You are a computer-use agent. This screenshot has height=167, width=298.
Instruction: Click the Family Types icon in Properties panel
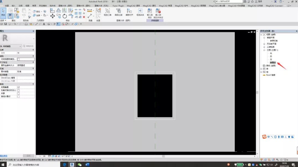[17, 16]
